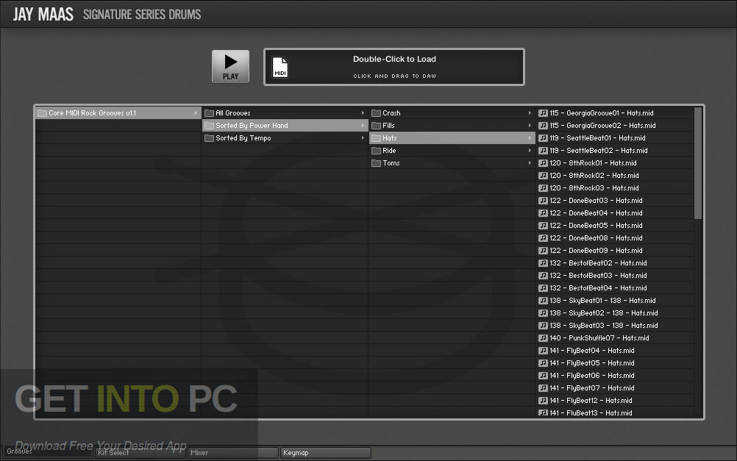This screenshot has height=461, width=737.
Task: Select 122 - DoneBeat05 - Hats.mid
Action: [x=615, y=226]
